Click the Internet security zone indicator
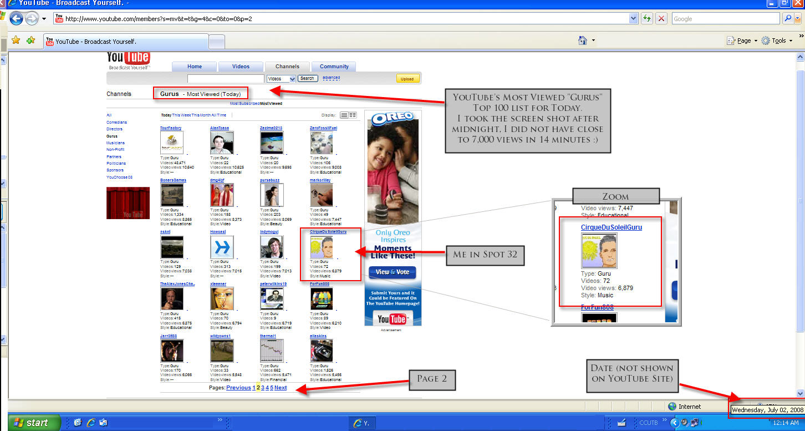 click(x=685, y=407)
